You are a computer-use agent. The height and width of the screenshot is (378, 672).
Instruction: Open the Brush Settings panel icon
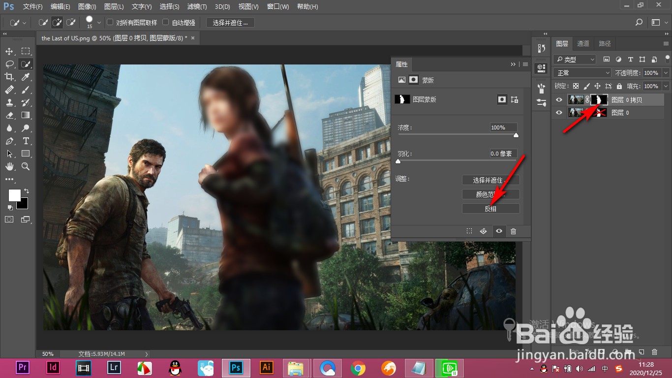542,102
